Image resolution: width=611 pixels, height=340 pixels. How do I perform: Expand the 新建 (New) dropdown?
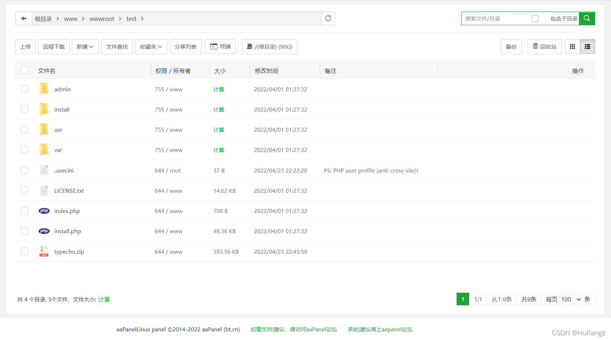pyautogui.click(x=85, y=47)
